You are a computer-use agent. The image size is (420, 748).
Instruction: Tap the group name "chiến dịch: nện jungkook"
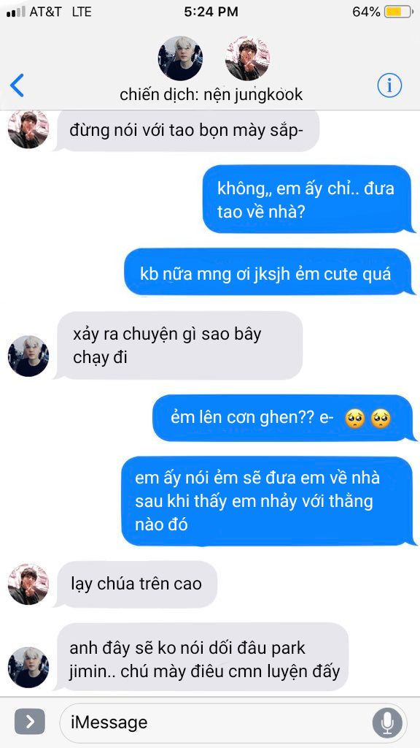point(211,94)
